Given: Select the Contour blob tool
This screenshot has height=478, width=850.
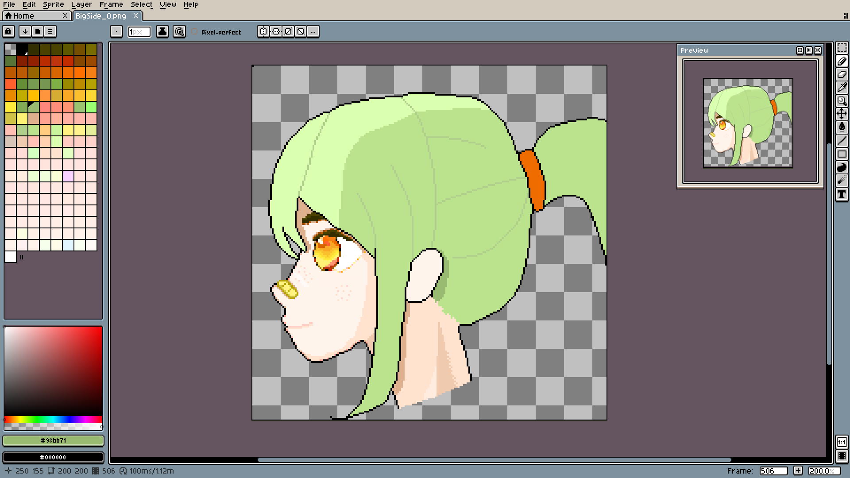Looking at the screenshot, I should 842,167.
